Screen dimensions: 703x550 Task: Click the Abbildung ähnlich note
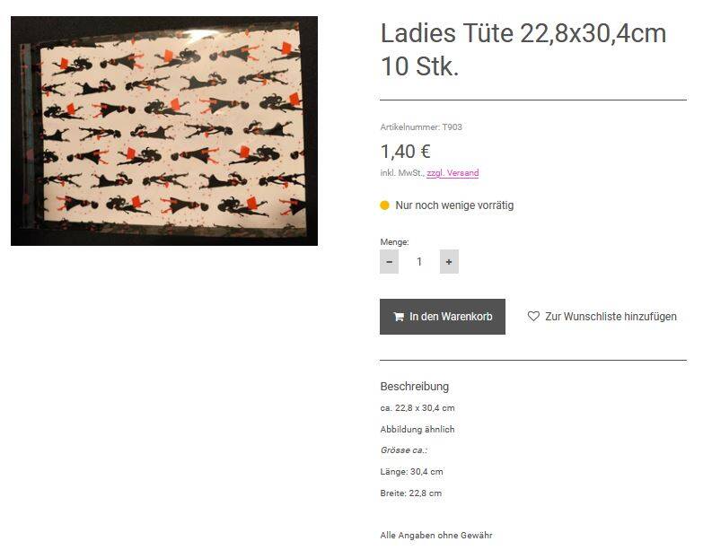417,429
